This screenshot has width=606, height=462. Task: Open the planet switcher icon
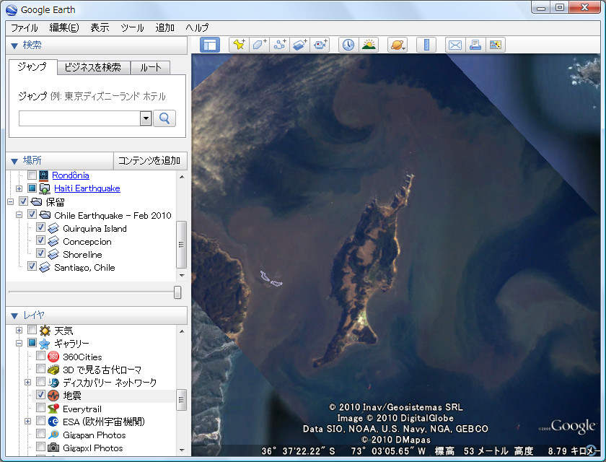point(398,45)
